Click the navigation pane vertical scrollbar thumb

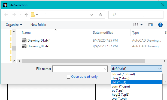[14, 48]
